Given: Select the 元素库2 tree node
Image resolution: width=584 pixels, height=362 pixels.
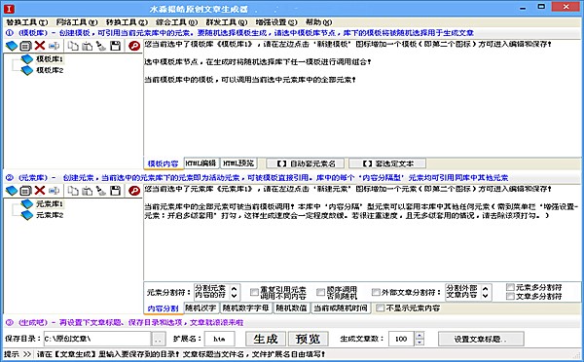Looking at the screenshot, I should tap(50, 215).
